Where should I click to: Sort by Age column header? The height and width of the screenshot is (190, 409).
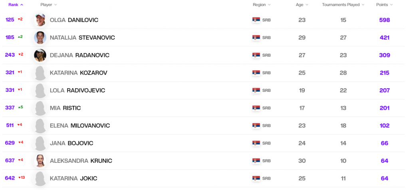[302, 5]
